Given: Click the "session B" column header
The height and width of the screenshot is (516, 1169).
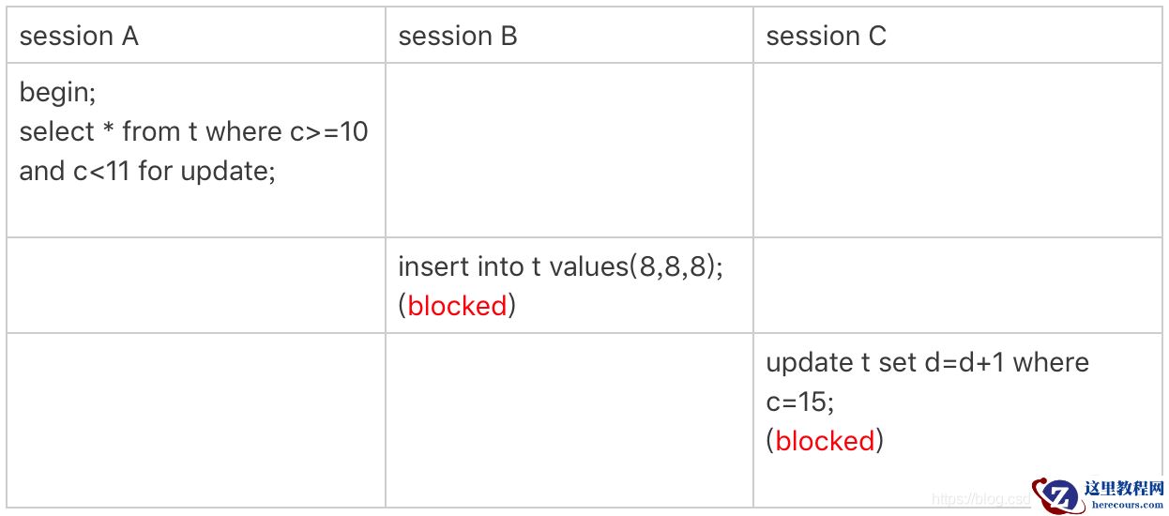Looking at the screenshot, I should click(458, 37).
